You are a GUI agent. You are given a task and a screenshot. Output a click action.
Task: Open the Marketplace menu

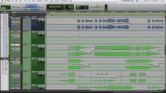click(64, 1)
